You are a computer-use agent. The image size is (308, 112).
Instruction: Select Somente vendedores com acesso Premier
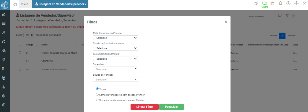point(97,94)
